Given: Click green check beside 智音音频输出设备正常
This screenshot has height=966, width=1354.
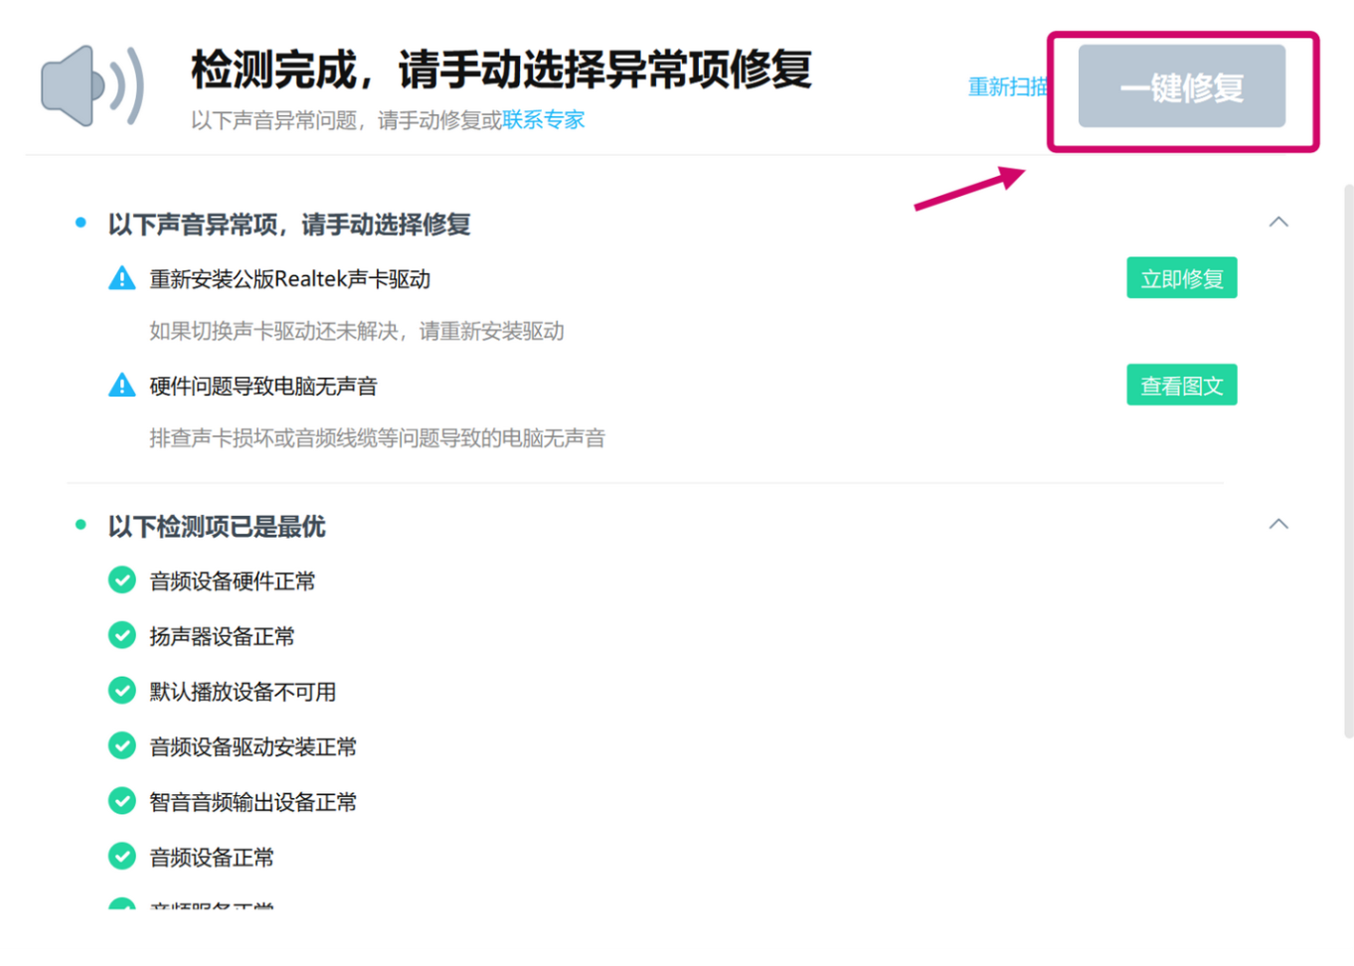Looking at the screenshot, I should click(x=122, y=801).
